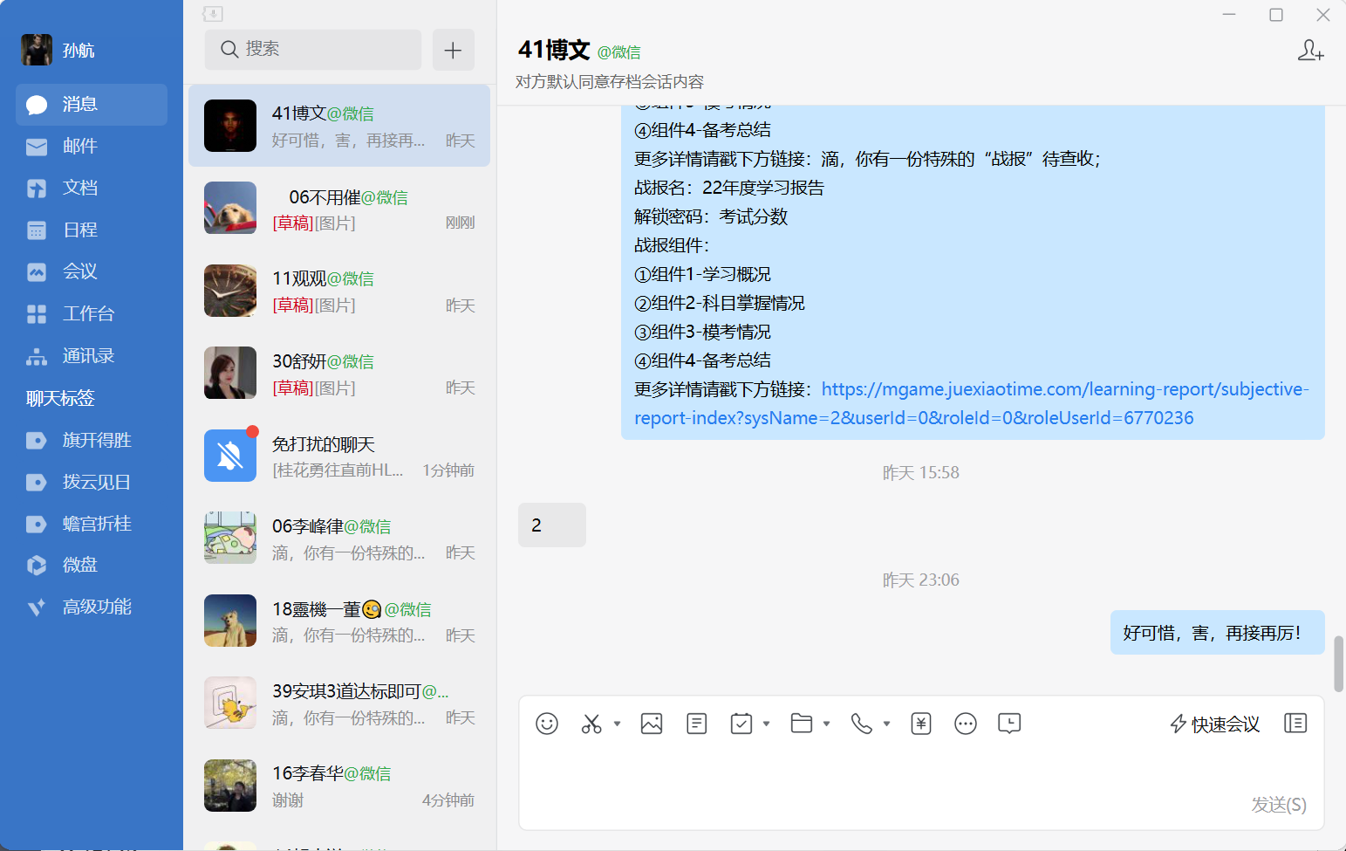
Task: Open the quick reply document icon
Action: pyautogui.click(x=697, y=724)
